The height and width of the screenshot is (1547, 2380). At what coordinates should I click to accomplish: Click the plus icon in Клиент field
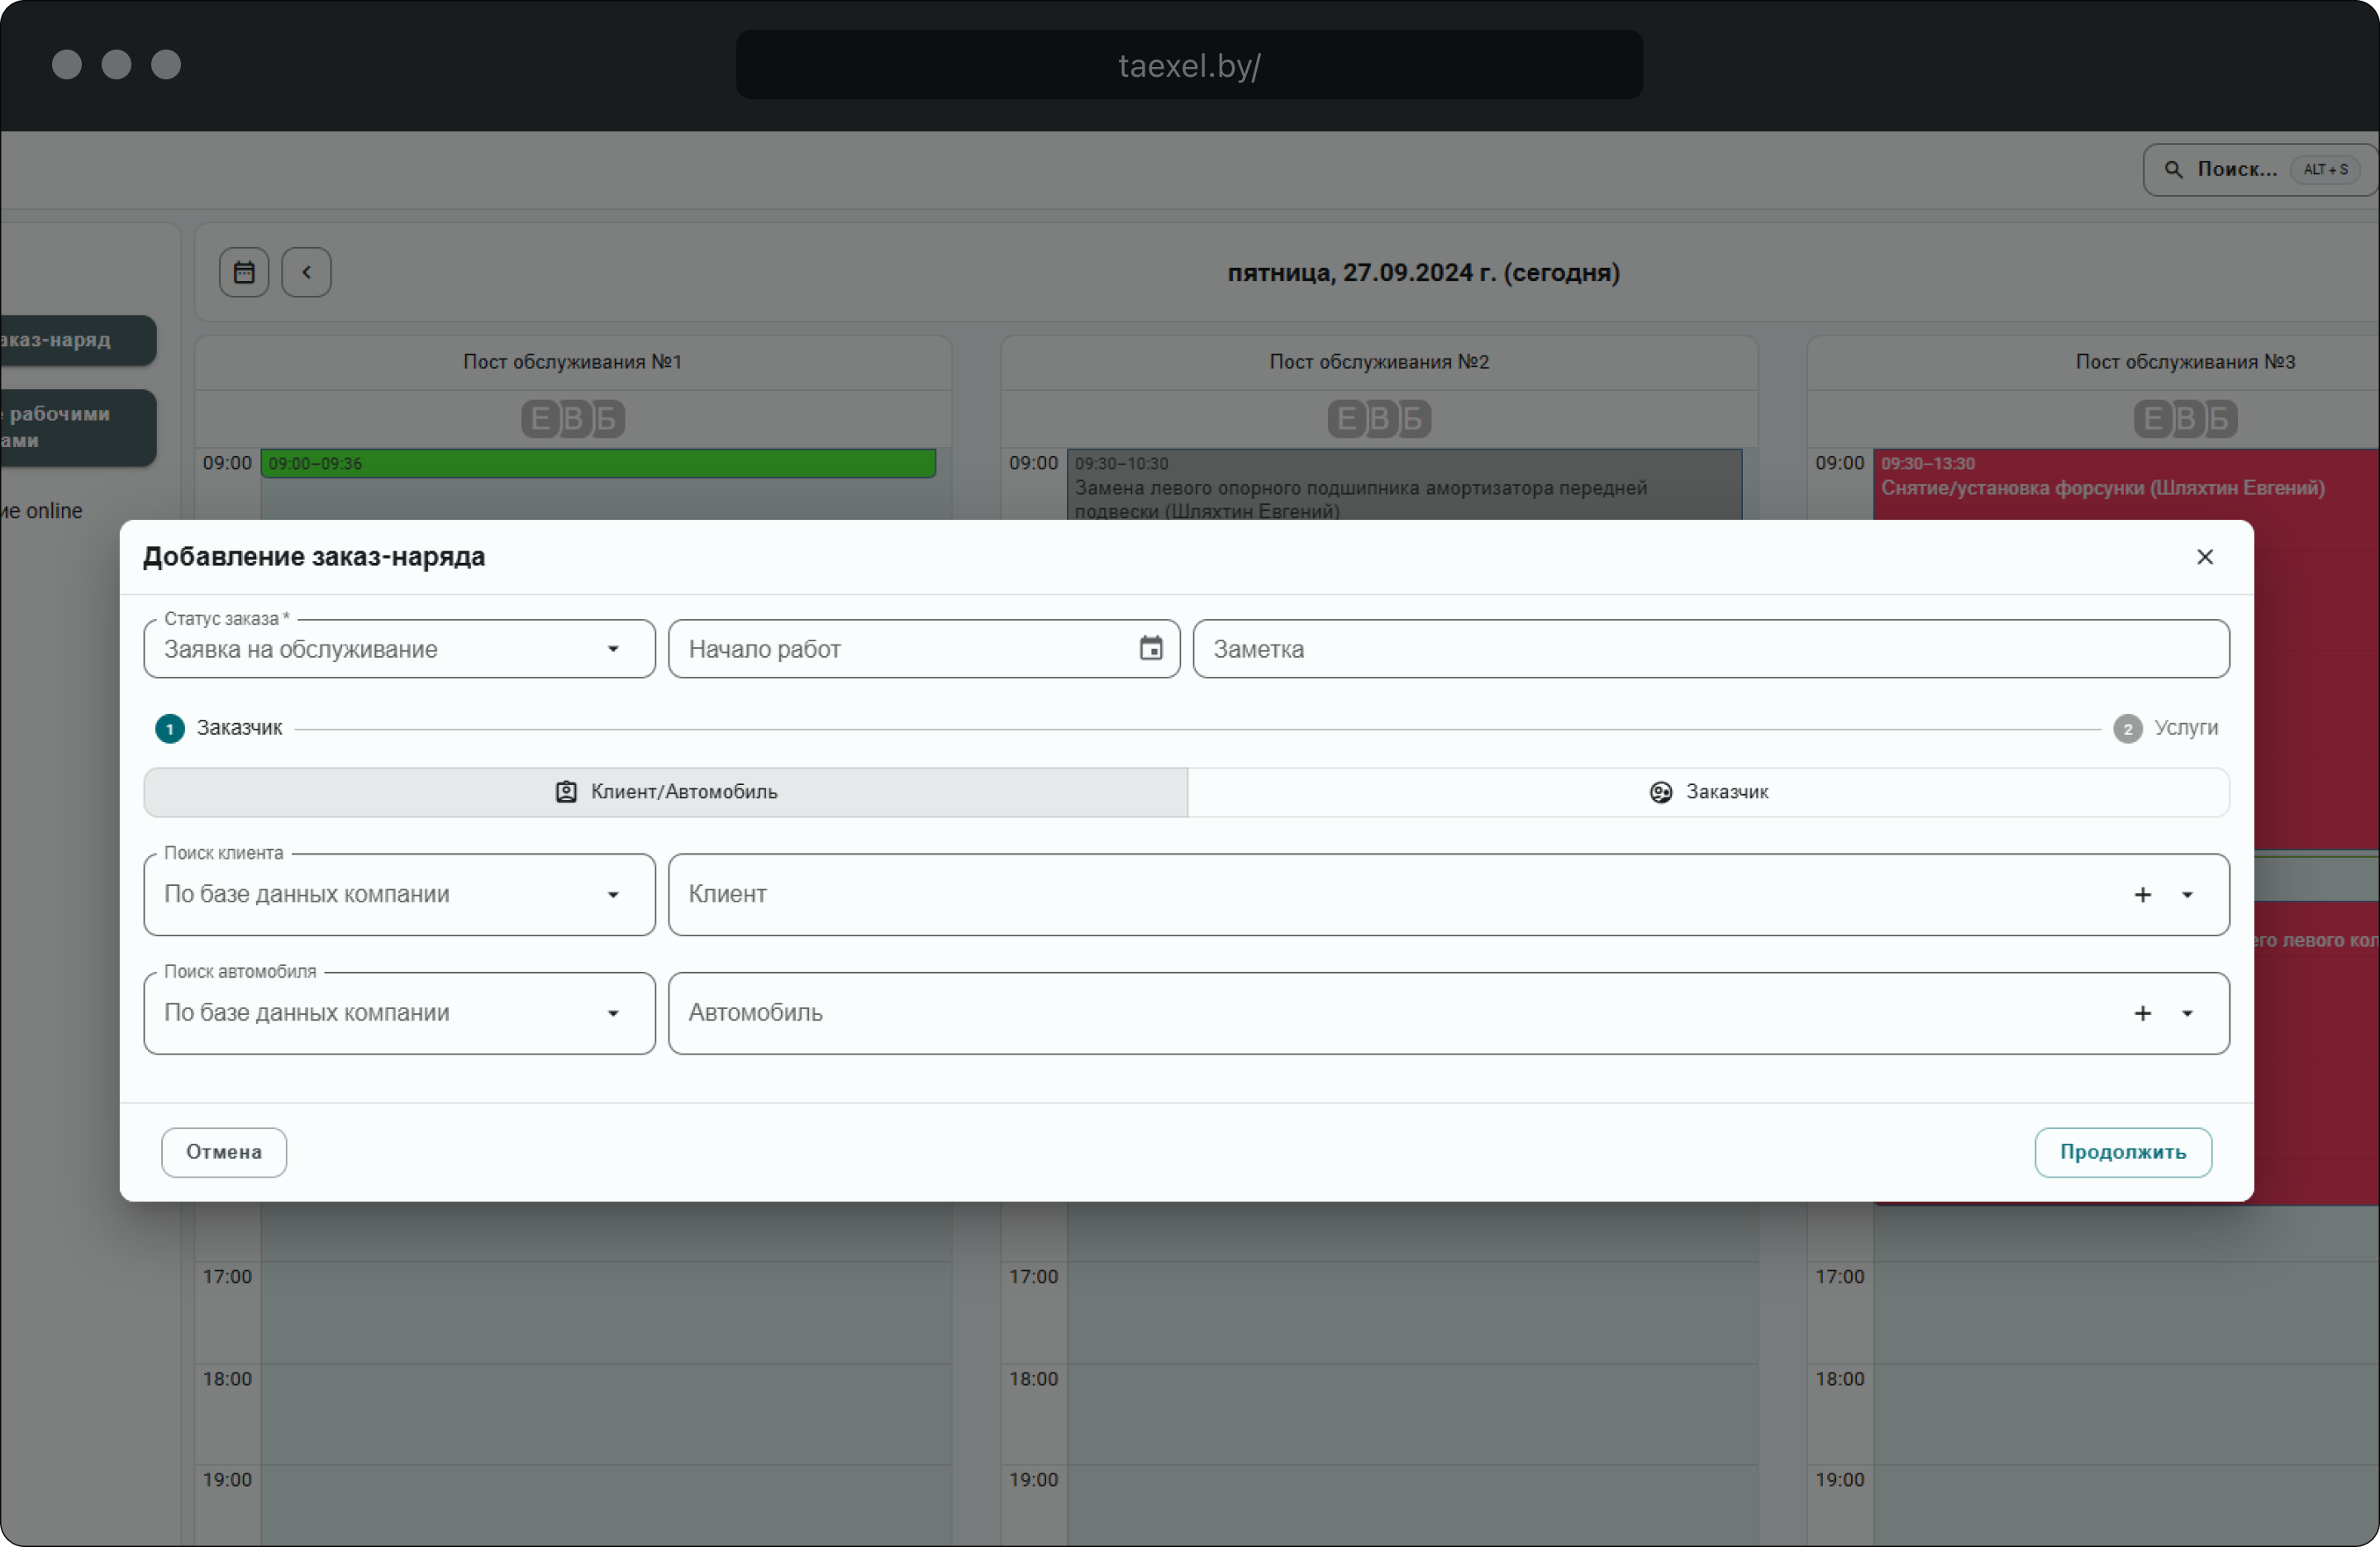pyautogui.click(x=2142, y=894)
